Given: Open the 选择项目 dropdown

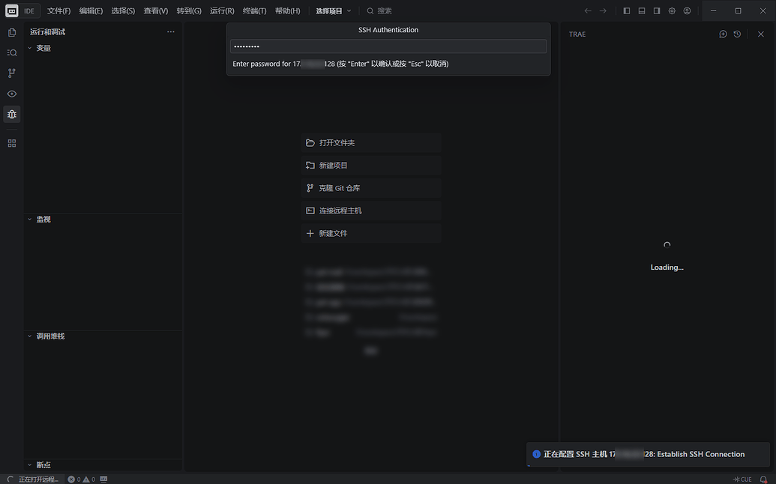Looking at the screenshot, I should pyautogui.click(x=334, y=11).
